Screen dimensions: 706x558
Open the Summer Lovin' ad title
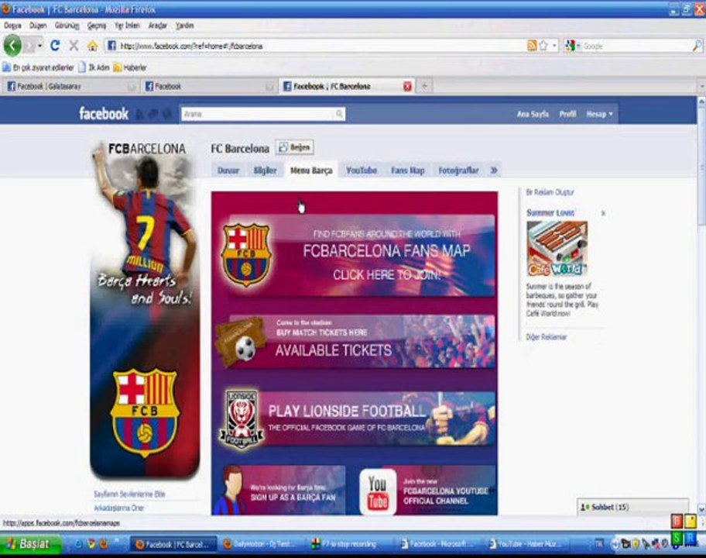tap(550, 213)
